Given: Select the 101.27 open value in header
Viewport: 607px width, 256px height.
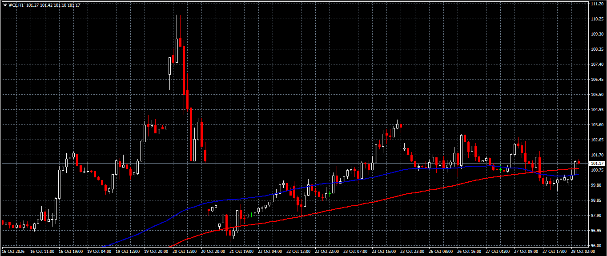Looking at the screenshot, I should pyautogui.click(x=32, y=5).
